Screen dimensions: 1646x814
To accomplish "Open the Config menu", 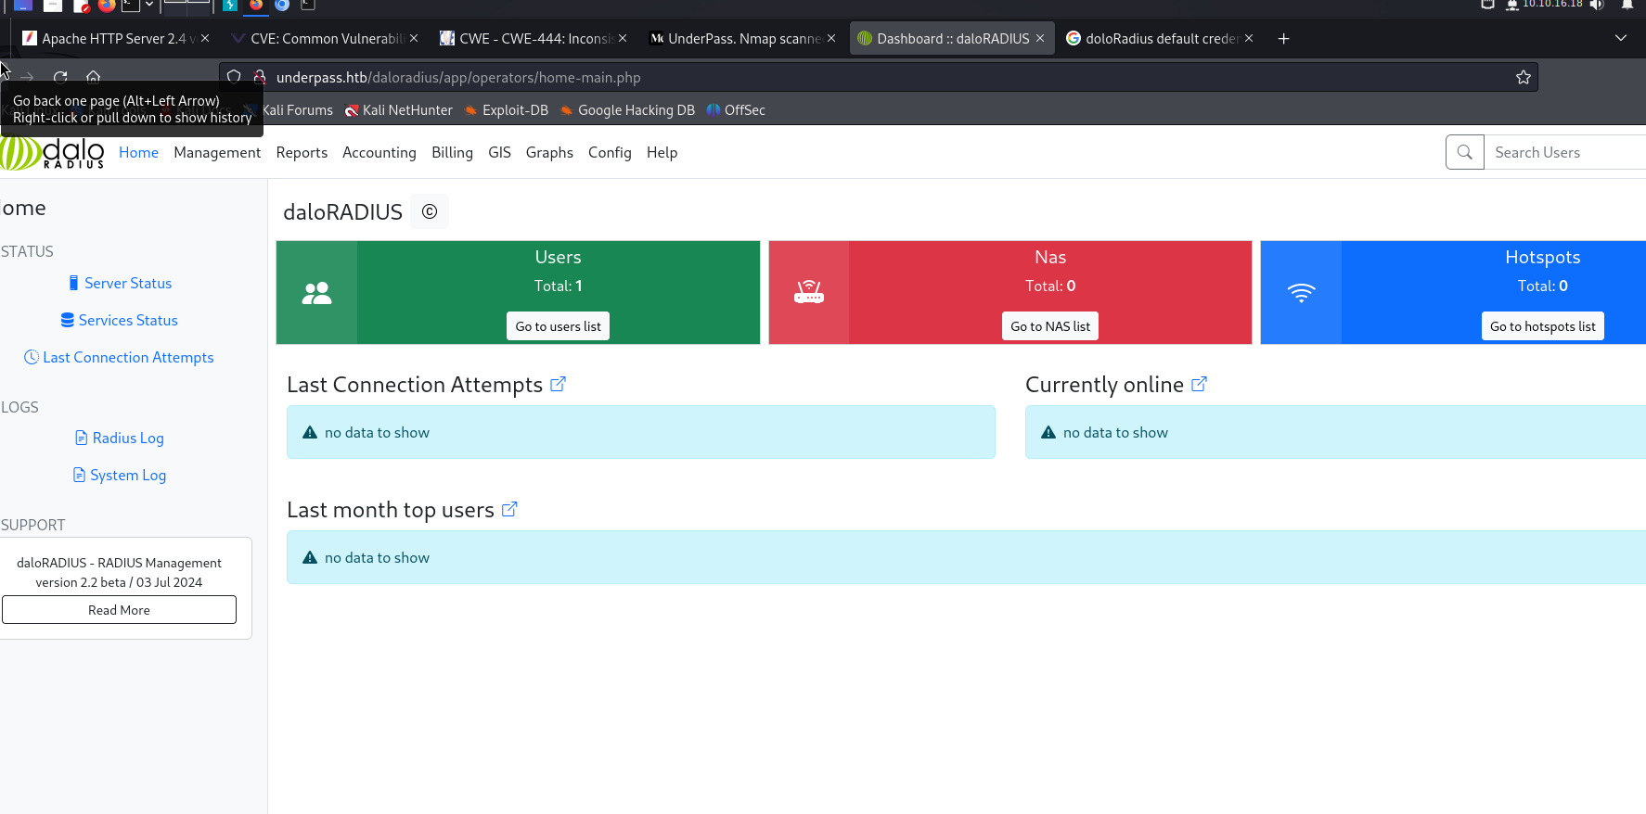I will 610,152.
